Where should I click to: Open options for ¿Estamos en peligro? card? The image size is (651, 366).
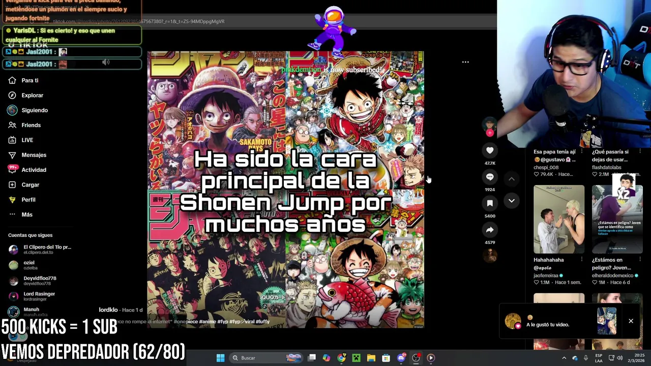(x=640, y=260)
